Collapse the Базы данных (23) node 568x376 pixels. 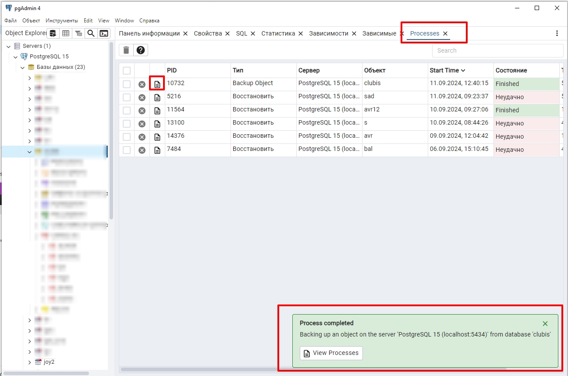pos(23,67)
